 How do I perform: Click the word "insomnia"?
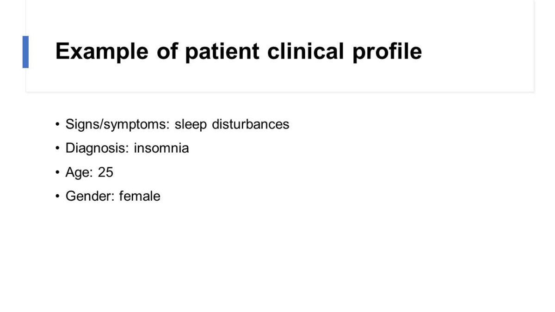coord(161,148)
